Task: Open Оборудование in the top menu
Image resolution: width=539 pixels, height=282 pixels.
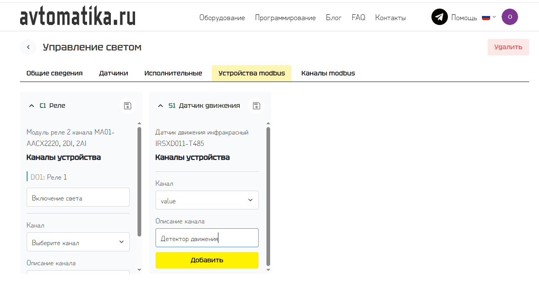Action: pyautogui.click(x=222, y=18)
